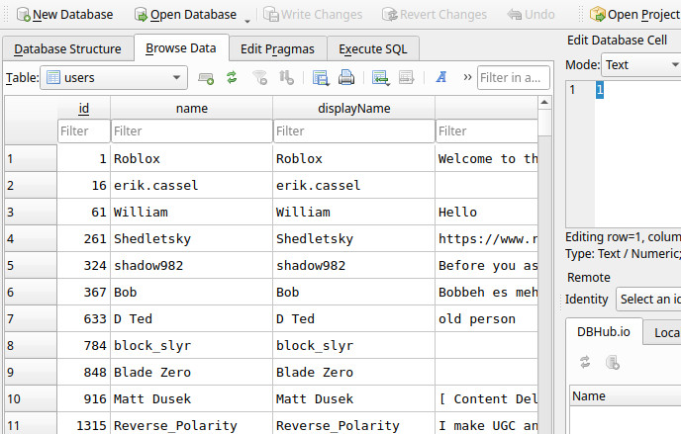
Task: Click the cell editor text area
Action: click(638, 154)
